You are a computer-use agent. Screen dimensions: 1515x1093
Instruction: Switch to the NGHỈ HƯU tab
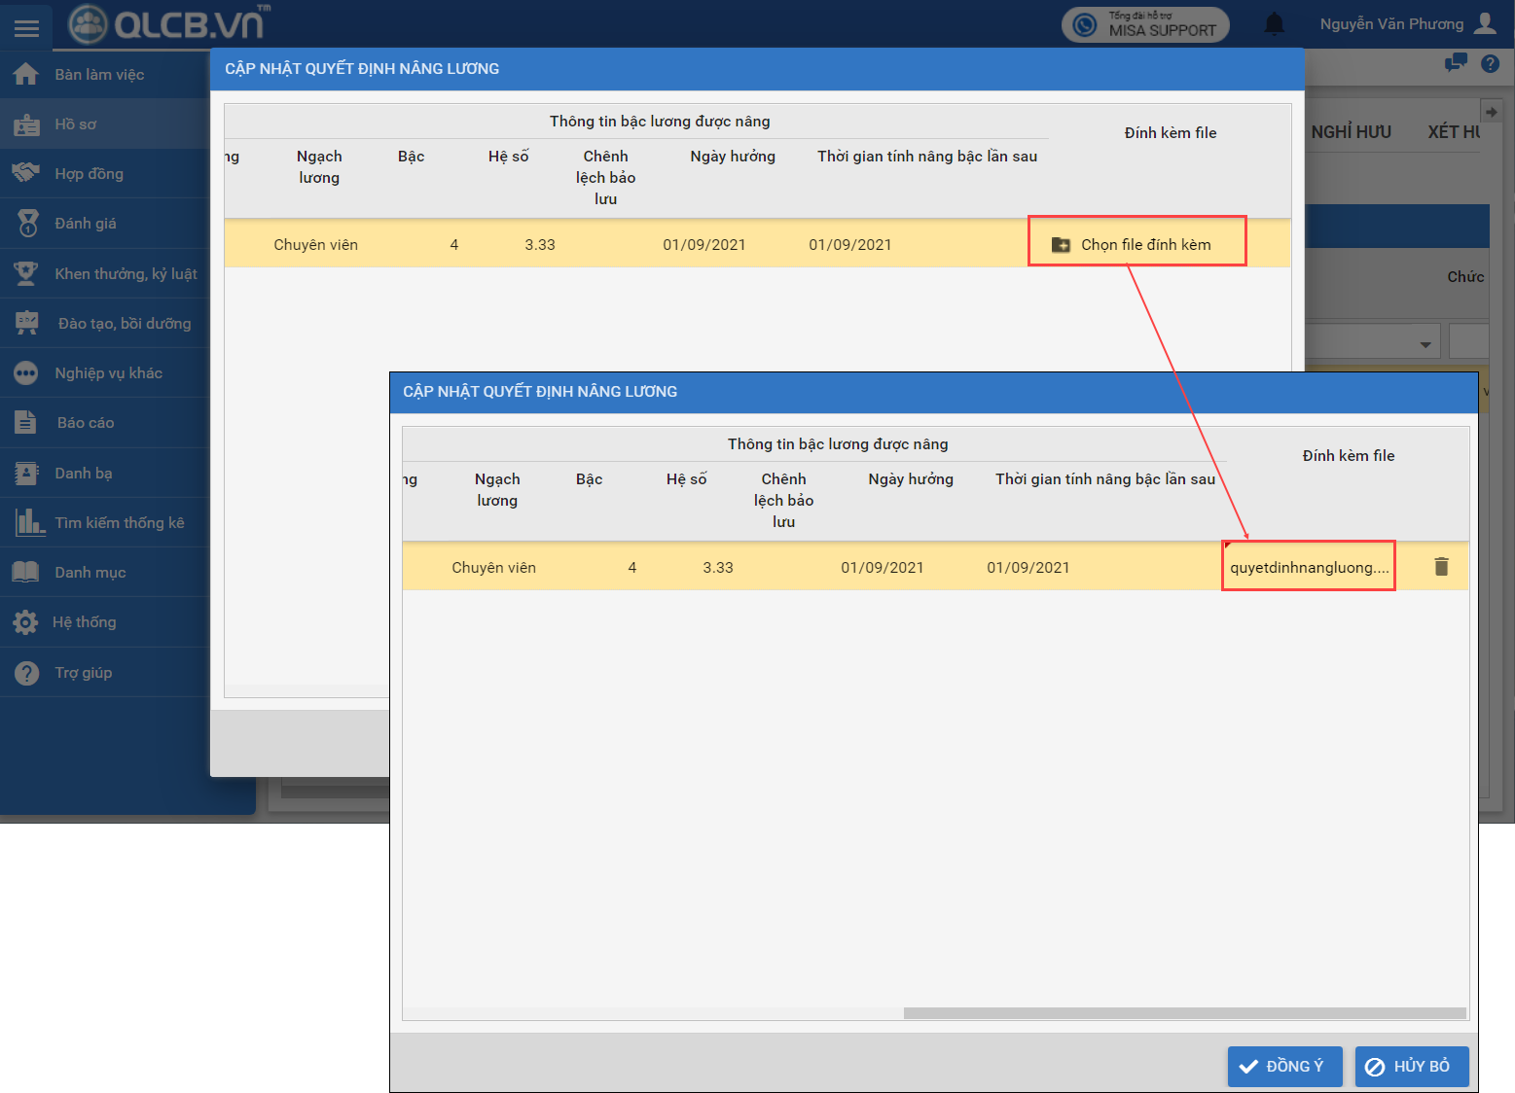(1351, 132)
